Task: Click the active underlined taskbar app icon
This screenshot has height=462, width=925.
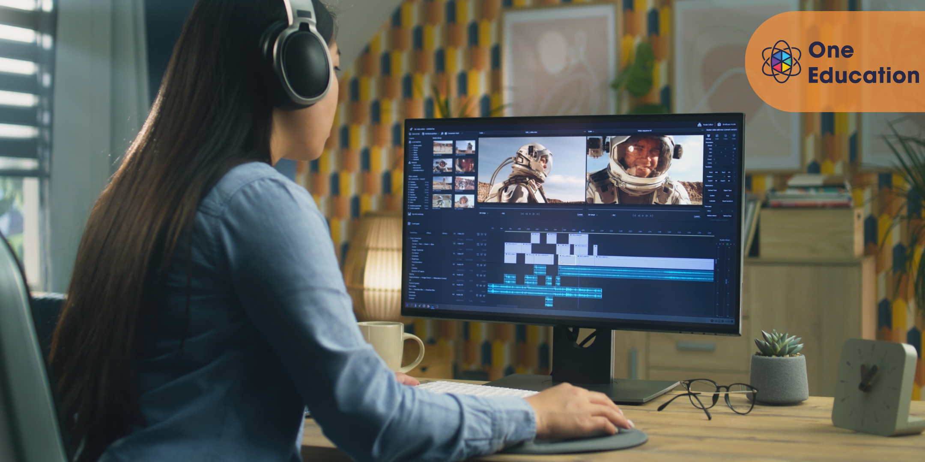Action: point(433,306)
